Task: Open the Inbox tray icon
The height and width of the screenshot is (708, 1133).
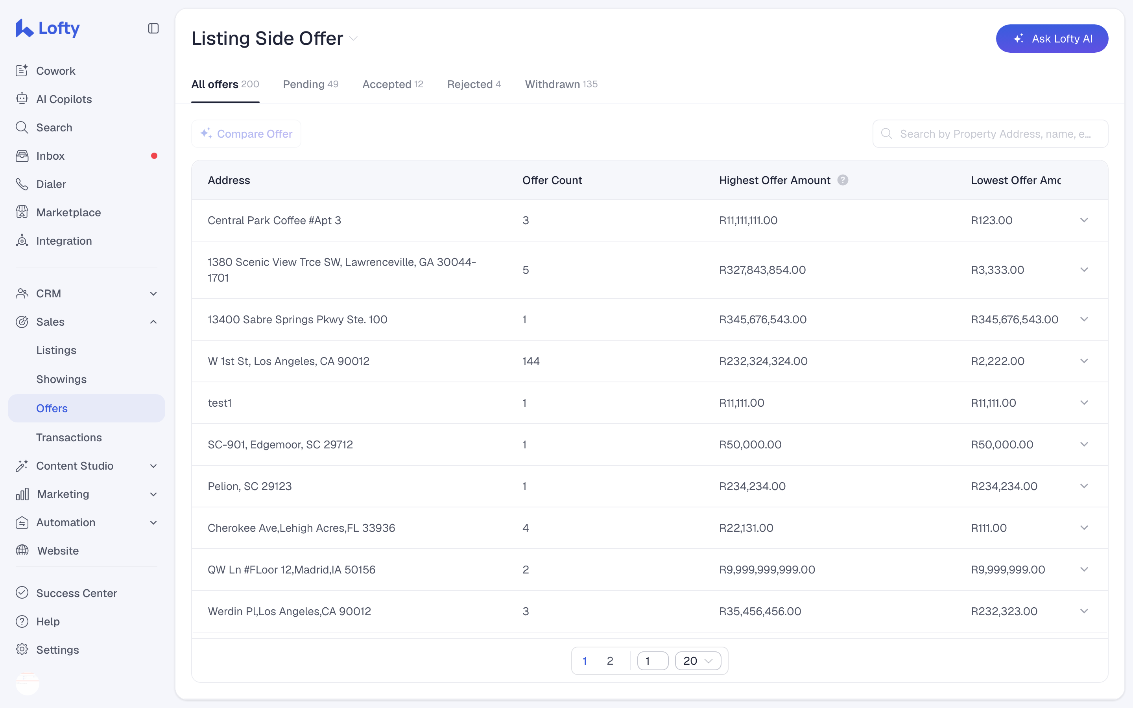Action: (22, 155)
